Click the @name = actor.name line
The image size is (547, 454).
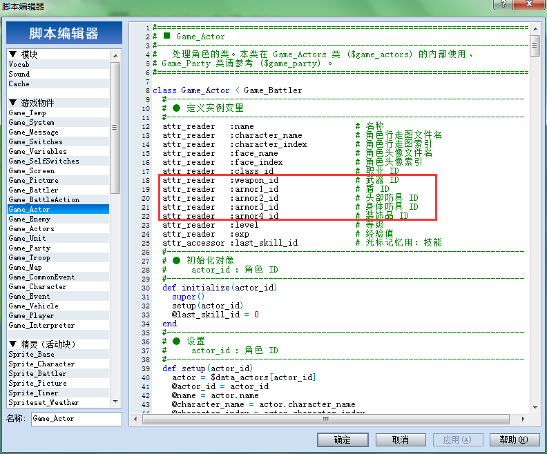[x=215, y=396]
